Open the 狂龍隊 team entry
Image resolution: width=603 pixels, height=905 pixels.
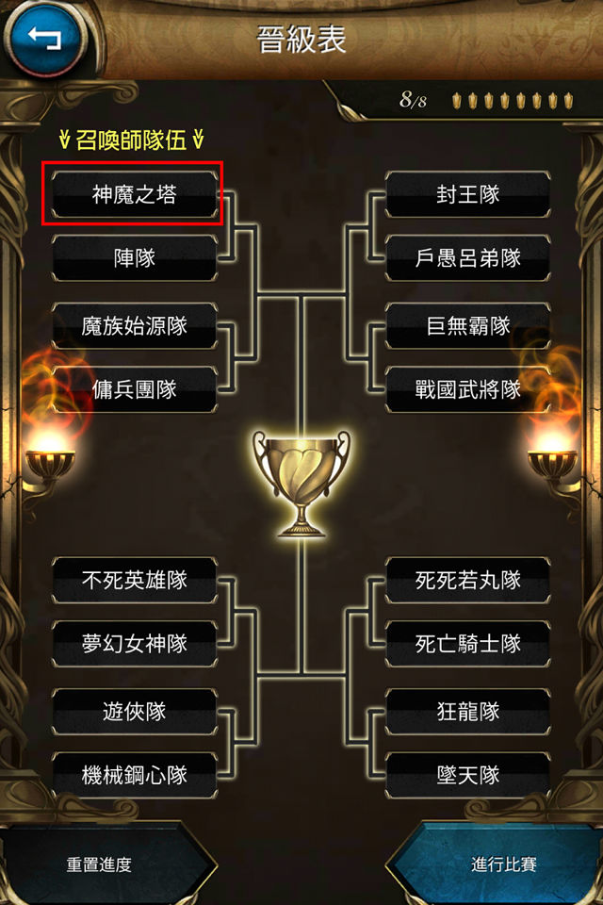468,712
